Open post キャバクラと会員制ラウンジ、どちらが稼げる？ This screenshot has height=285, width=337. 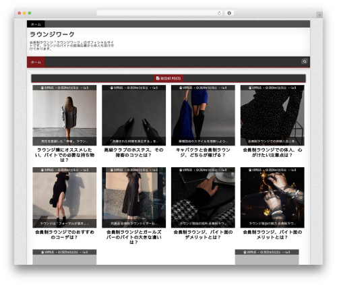(203, 152)
